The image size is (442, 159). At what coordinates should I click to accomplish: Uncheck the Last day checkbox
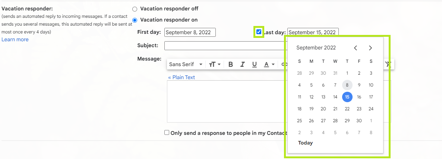click(259, 32)
